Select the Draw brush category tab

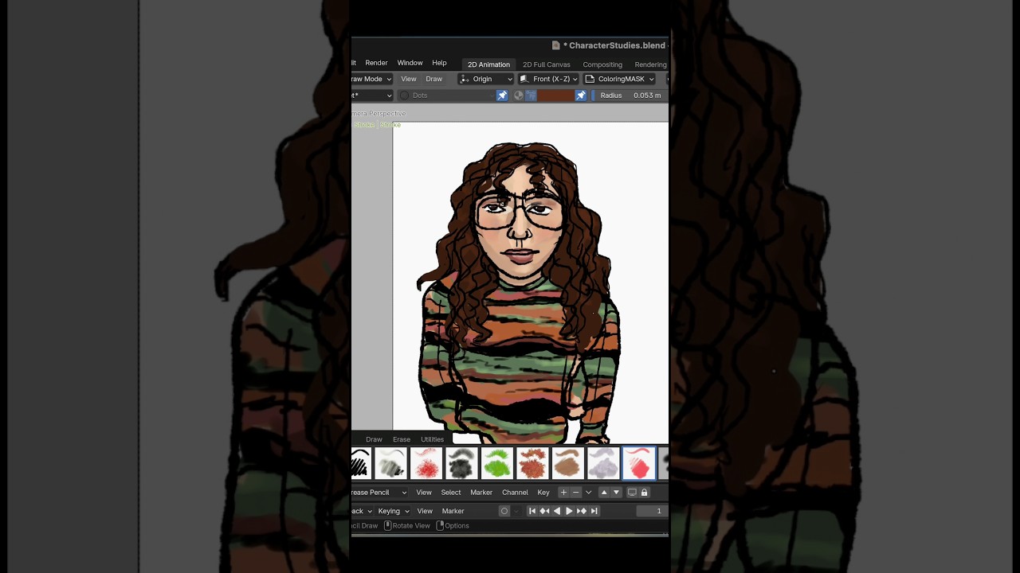click(x=374, y=439)
